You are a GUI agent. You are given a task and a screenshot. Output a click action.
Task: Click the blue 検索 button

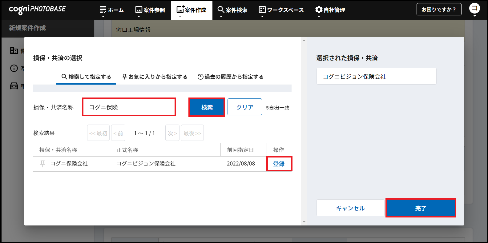[207, 107]
